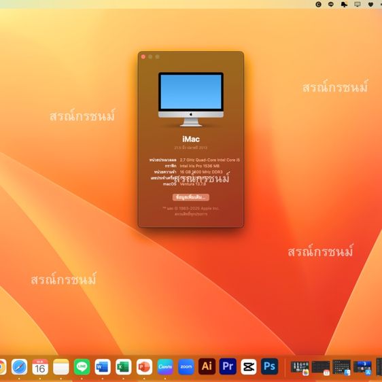Open Microsoft PowerPoint in the Dock
Image resolution: width=382 pixels, height=382 pixels.
click(x=144, y=366)
